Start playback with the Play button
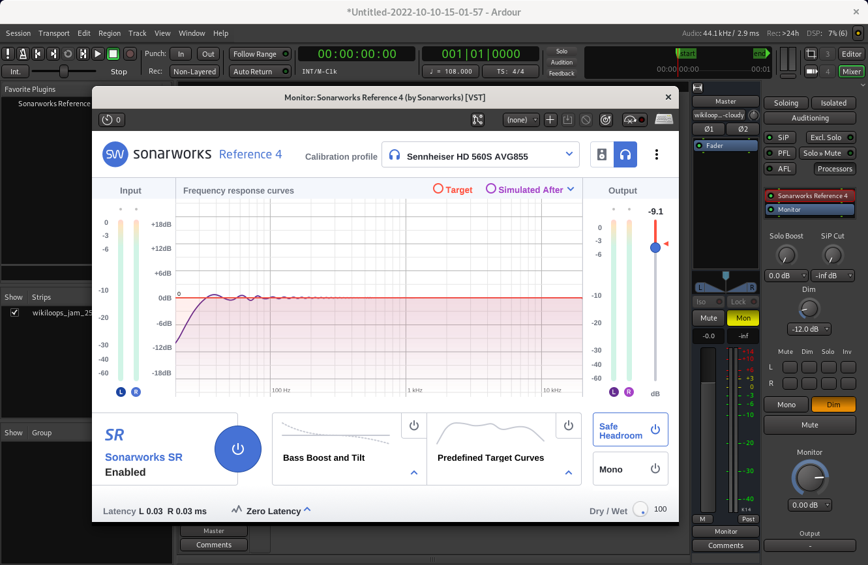 point(98,54)
